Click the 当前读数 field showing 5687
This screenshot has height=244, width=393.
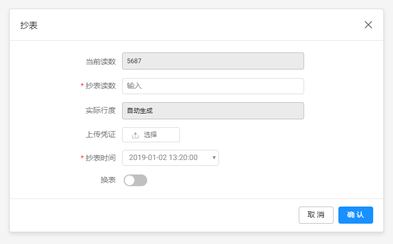pos(213,61)
